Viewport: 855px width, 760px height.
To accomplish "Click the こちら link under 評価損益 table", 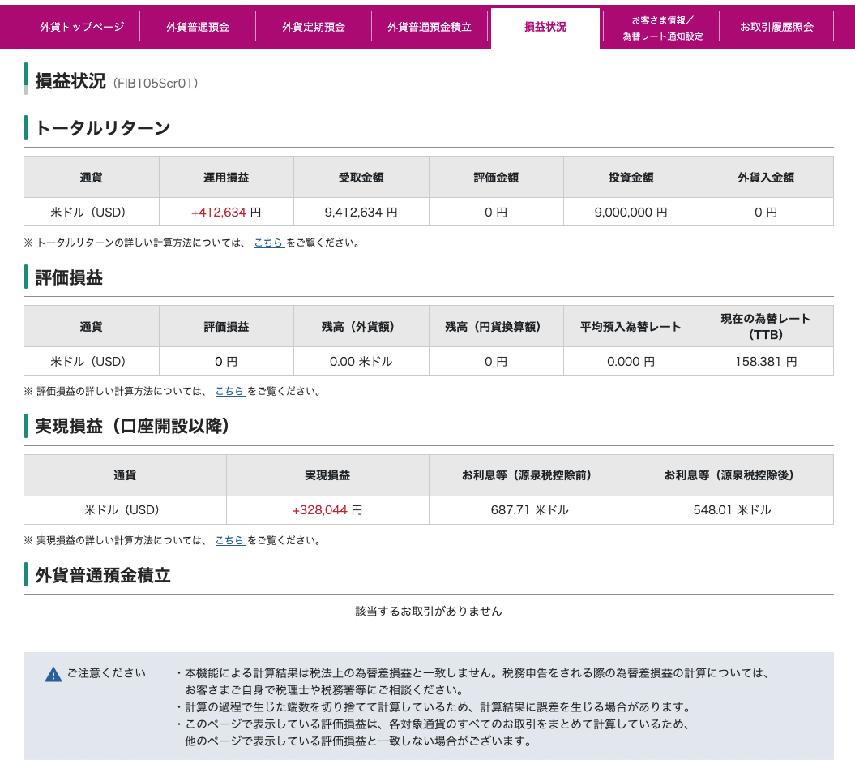I will [x=229, y=391].
